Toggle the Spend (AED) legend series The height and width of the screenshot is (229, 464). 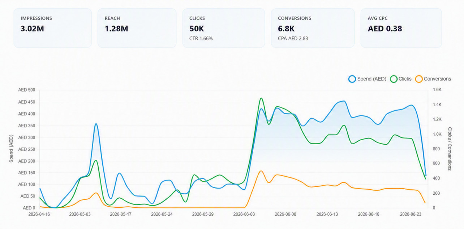(368, 79)
